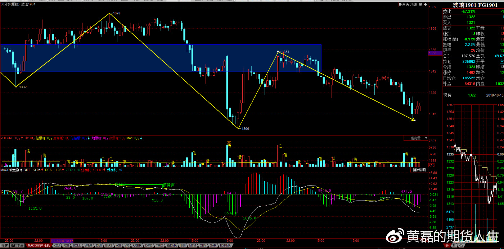Switch to the RSI indicator tab
The image size is (504, 249).
[x=66, y=246]
